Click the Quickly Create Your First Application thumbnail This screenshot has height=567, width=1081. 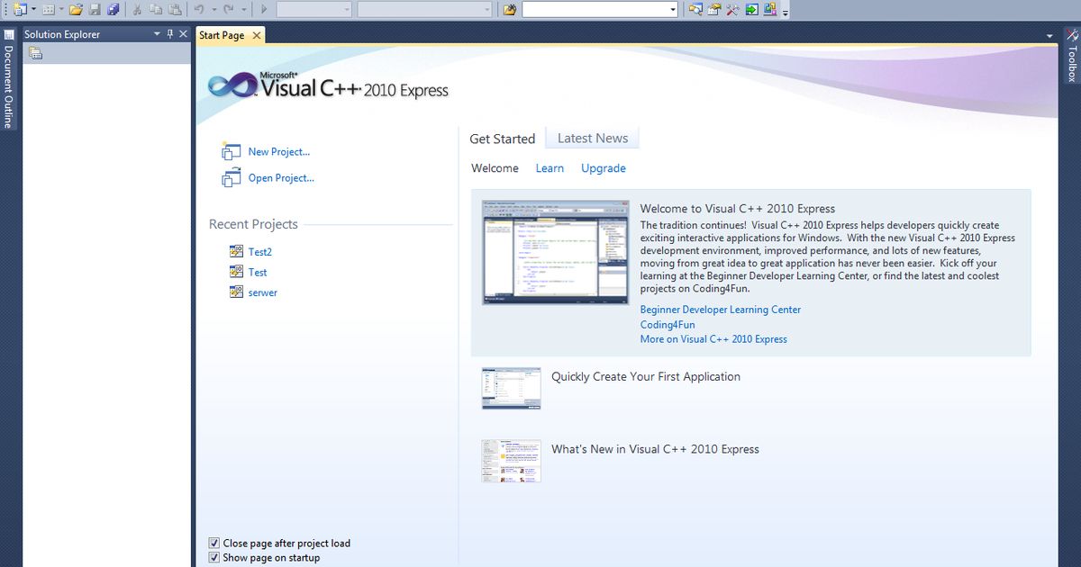click(511, 387)
